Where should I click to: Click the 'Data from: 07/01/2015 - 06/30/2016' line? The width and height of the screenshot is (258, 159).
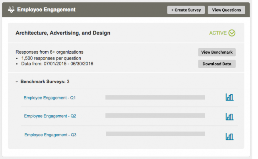57,64
